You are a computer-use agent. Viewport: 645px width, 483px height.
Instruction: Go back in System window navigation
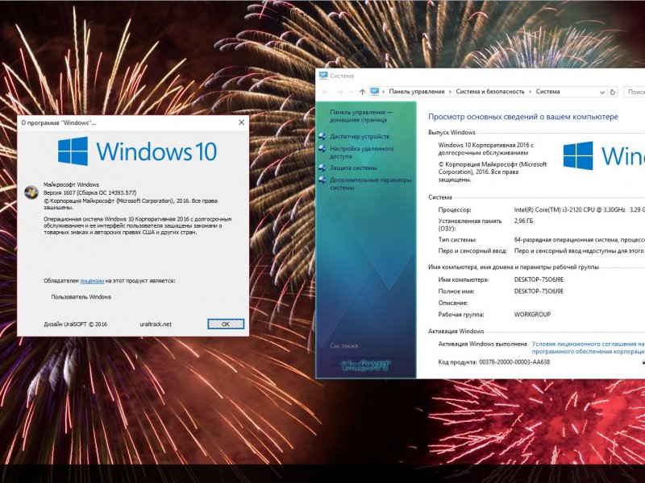pos(325,92)
